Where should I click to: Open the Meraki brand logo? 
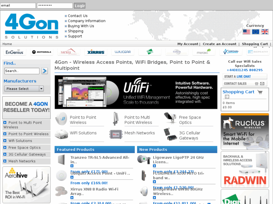click(204, 52)
